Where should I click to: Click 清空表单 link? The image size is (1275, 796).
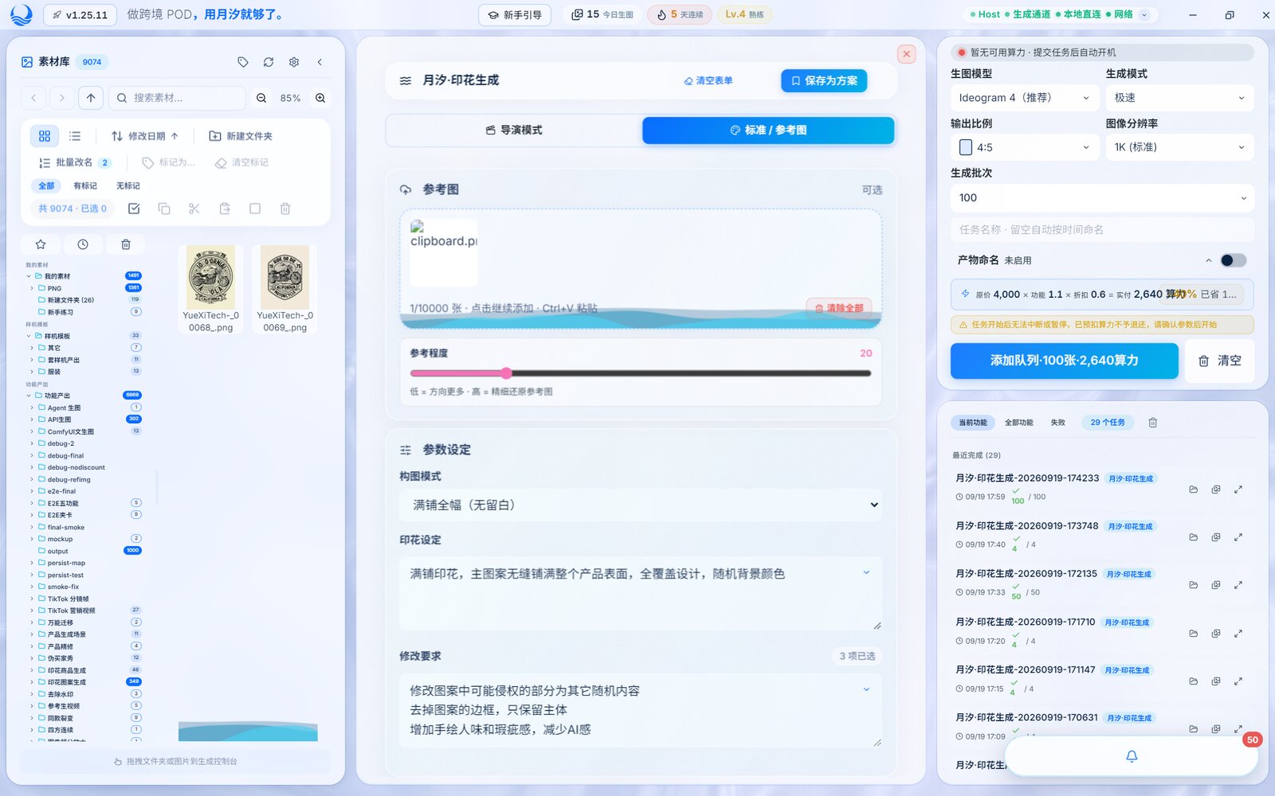708,80
